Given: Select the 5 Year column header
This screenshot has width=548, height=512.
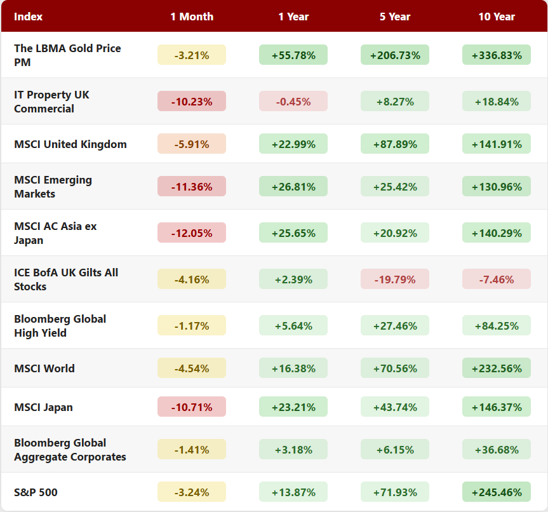Looking at the screenshot, I should tap(395, 17).
